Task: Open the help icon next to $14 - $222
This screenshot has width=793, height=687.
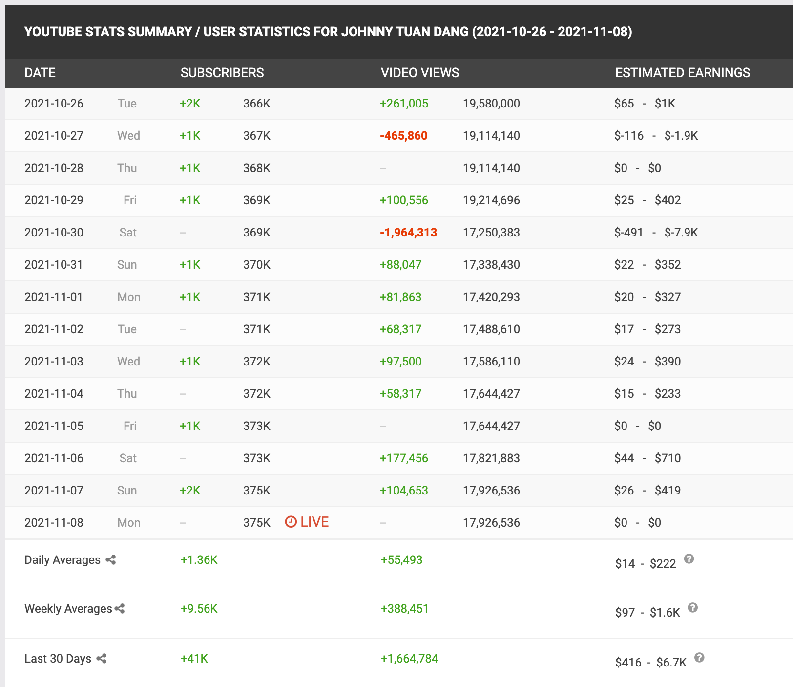Action: [x=689, y=559]
